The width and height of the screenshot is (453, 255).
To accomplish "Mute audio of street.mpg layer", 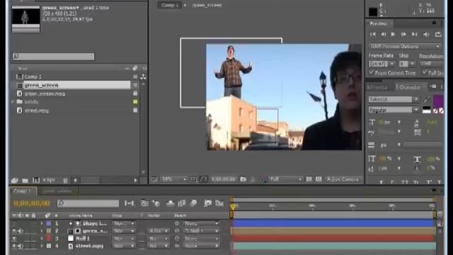I will click(x=21, y=246).
